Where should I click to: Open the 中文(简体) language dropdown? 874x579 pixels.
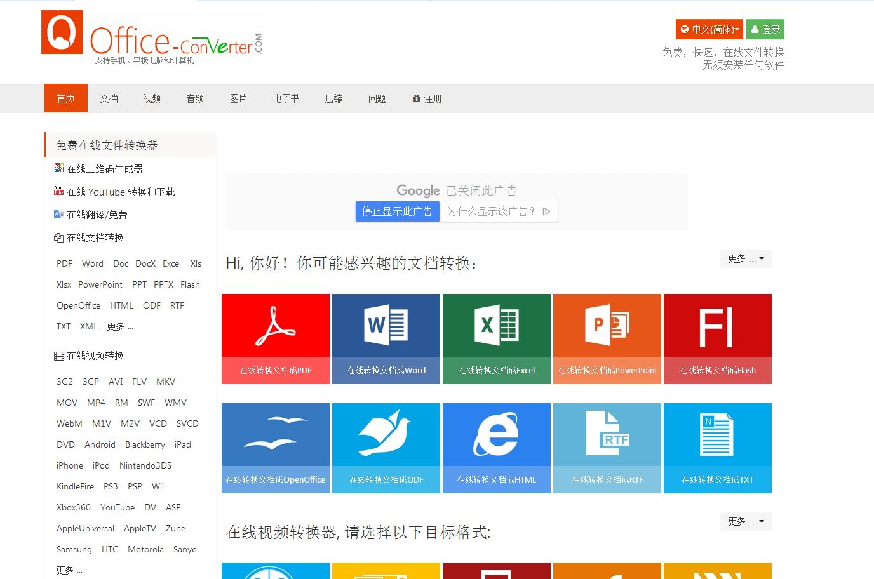(709, 29)
